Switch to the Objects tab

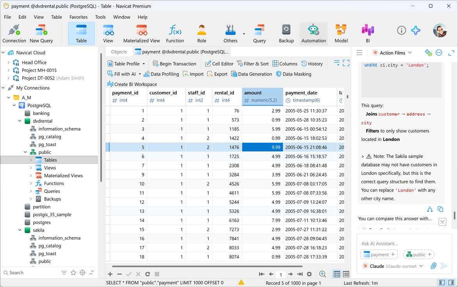(119, 52)
